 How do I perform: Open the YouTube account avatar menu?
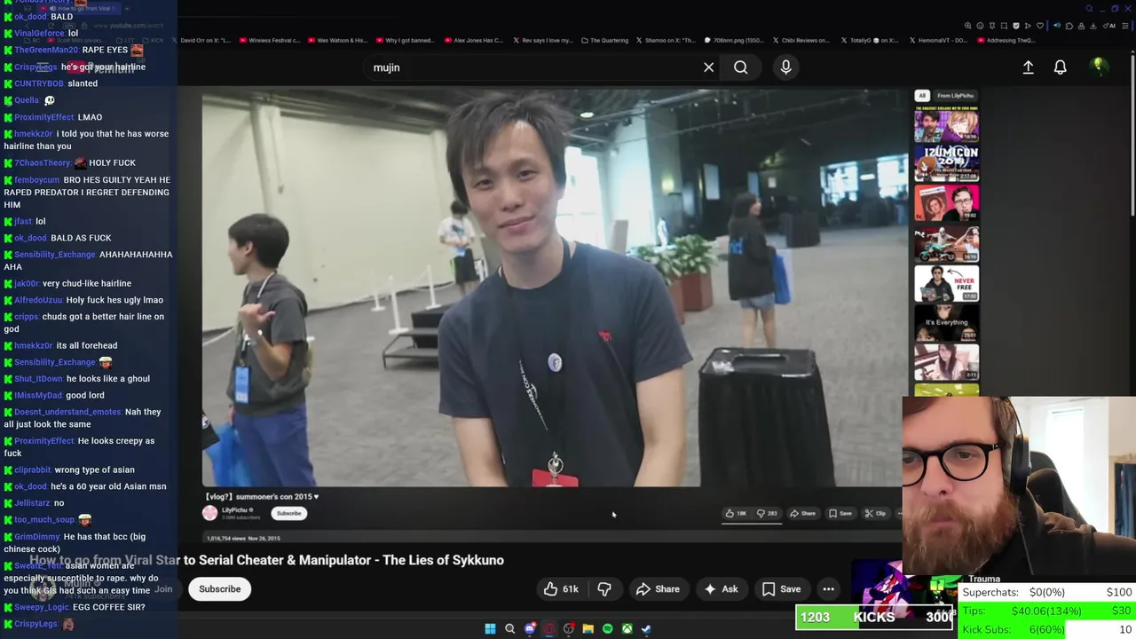click(x=1098, y=67)
